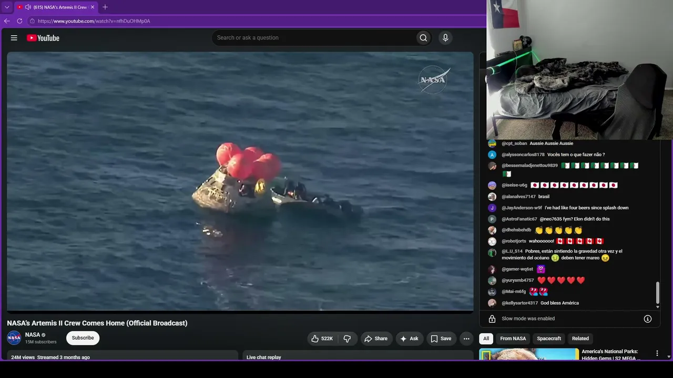Viewport: 673px width, 378px height.
Task: Click @bessemaladjenettou9839's chat avatar
Action: click(492, 166)
